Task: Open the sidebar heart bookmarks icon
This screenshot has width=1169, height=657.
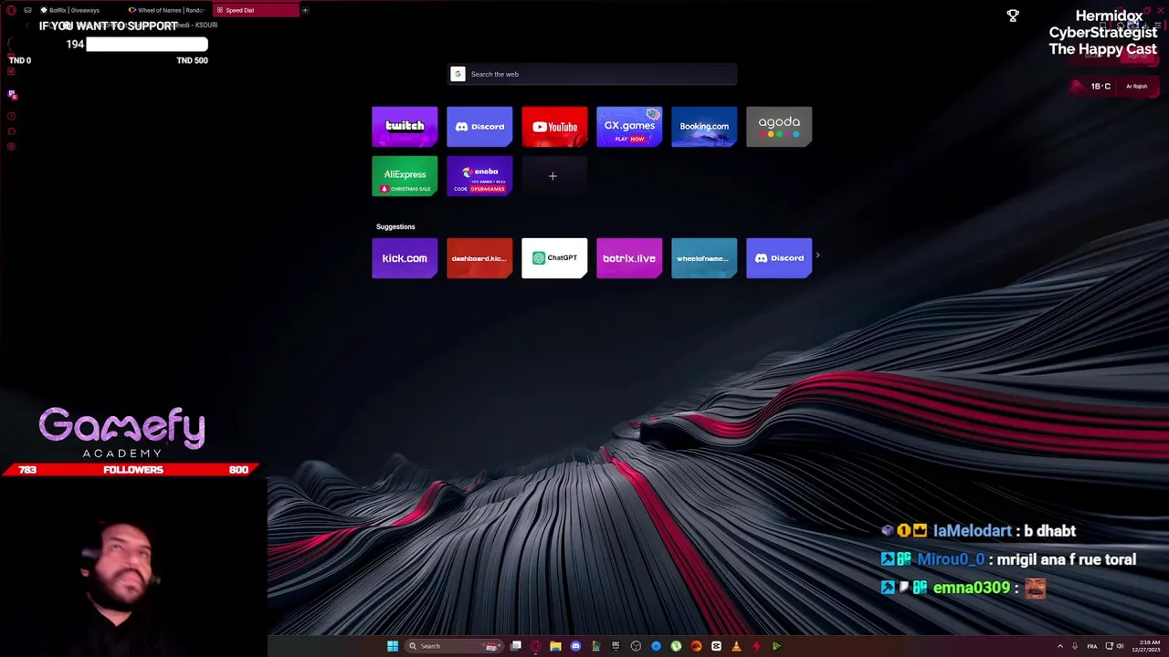Action: [11, 131]
